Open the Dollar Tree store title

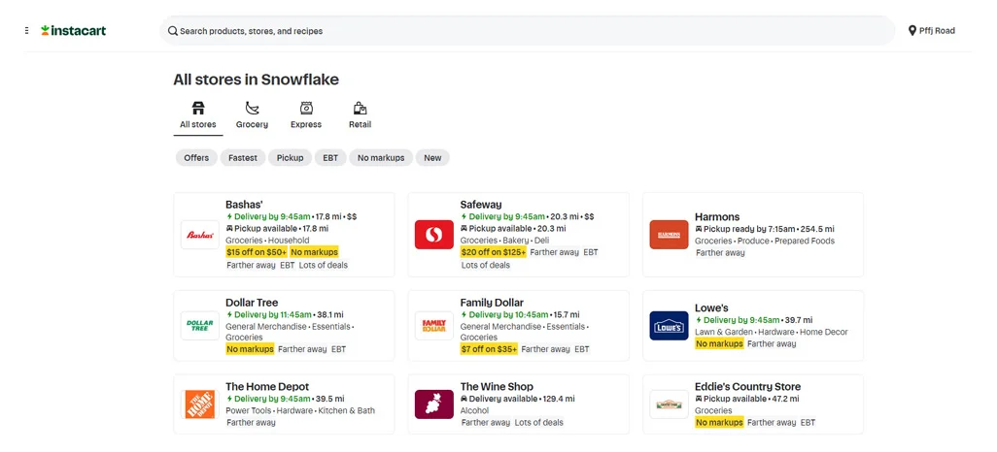[x=252, y=303]
